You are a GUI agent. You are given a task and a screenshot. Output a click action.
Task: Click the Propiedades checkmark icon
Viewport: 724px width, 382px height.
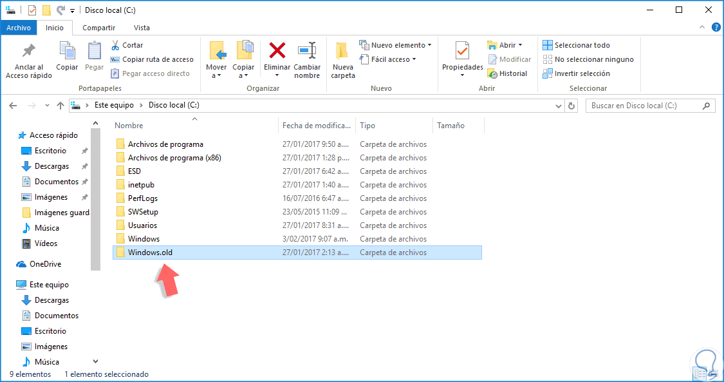coord(462,50)
